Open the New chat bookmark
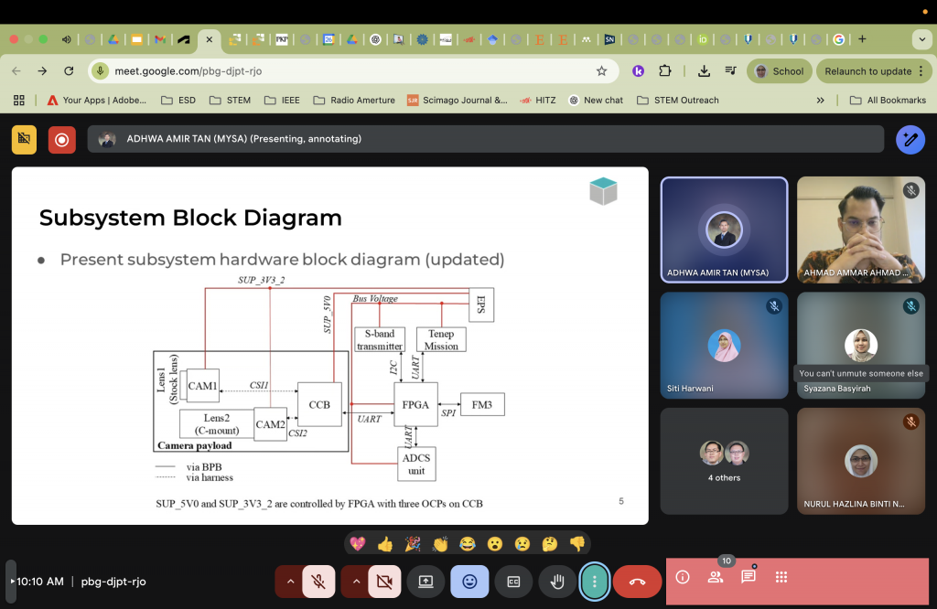 pyautogui.click(x=596, y=101)
